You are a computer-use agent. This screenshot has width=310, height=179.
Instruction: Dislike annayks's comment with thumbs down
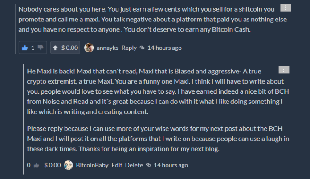[41, 48]
